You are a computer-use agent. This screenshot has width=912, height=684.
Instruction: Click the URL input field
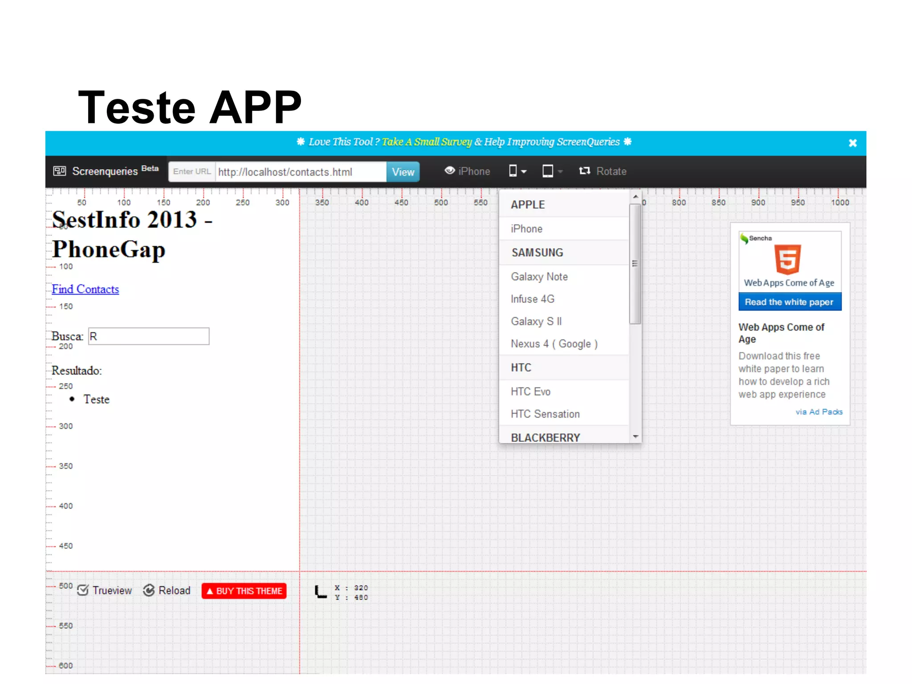[301, 172]
